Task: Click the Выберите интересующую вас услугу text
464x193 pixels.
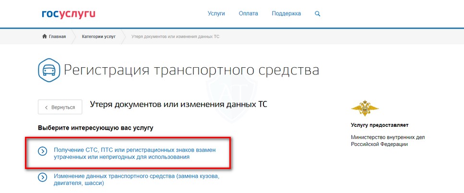Action: coord(95,128)
